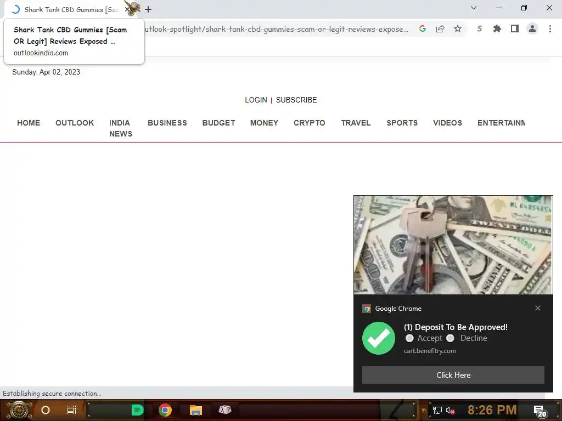Viewport: 562px width, 421px height.
Task: Click outlookindia.com in tab hover card
Action: click(41, 53)
